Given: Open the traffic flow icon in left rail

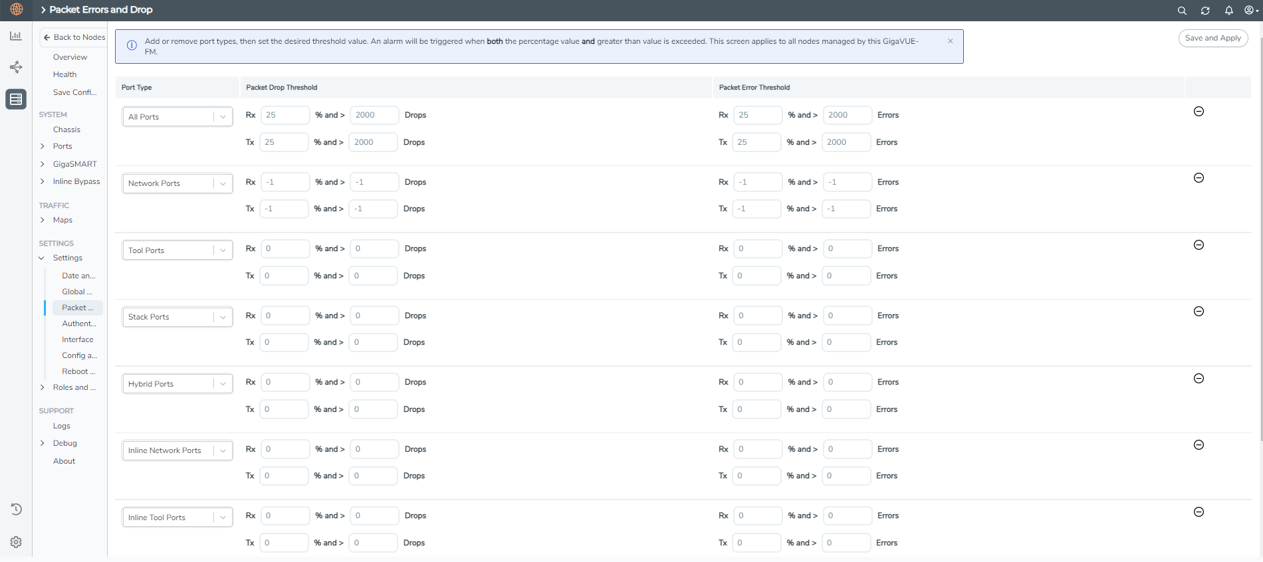Looking at the screenshot, I should point(16,67).
